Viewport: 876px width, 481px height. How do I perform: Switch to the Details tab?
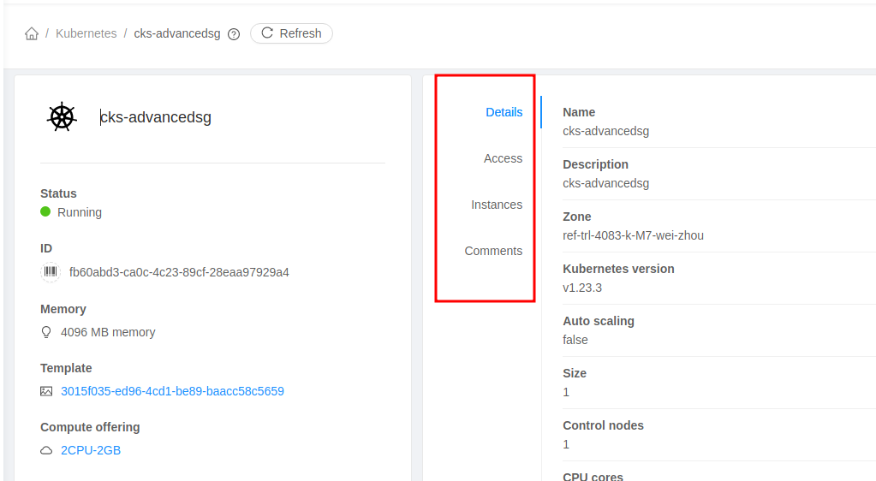click(x=504, y=112)
